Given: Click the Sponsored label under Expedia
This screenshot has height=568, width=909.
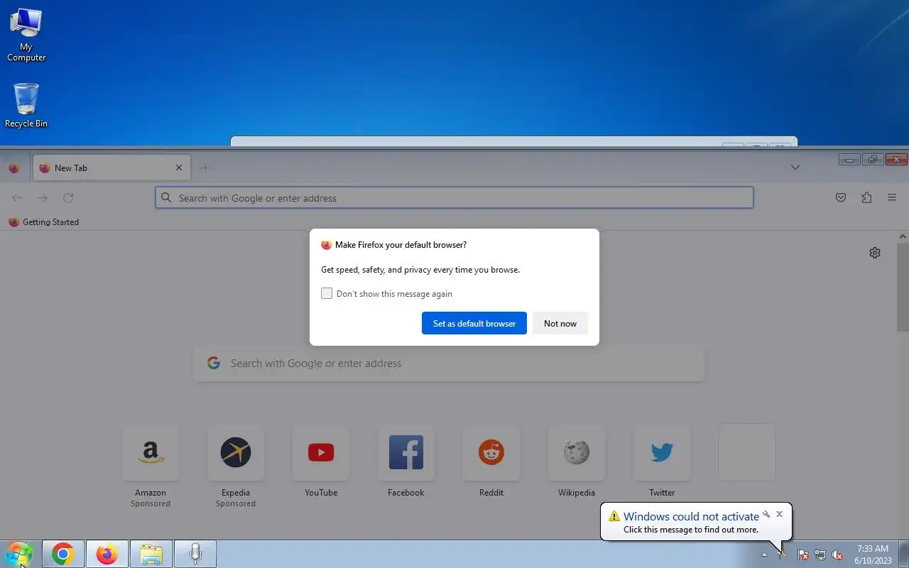Looking at the screenshot, I should pos(236,503).
